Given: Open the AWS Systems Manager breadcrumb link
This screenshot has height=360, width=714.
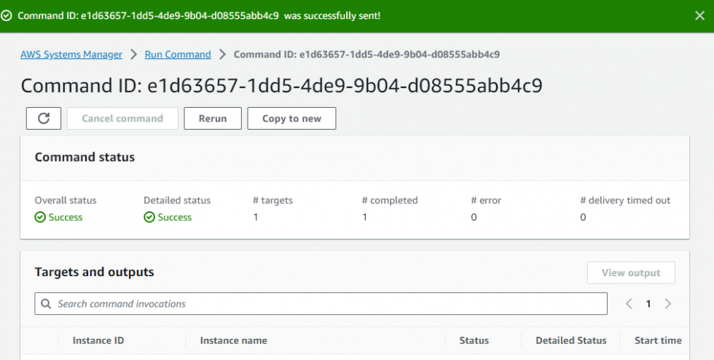Looking at the screenshot, I should (71, 55).
